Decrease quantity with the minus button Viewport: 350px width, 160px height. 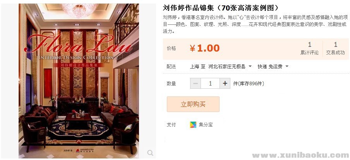[196, 83]
